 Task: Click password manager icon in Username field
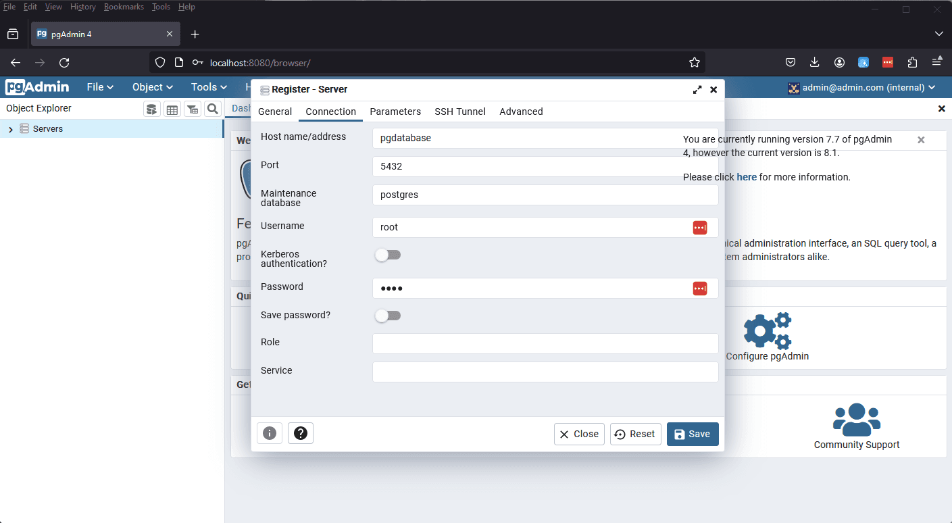(x=700, y=228)
